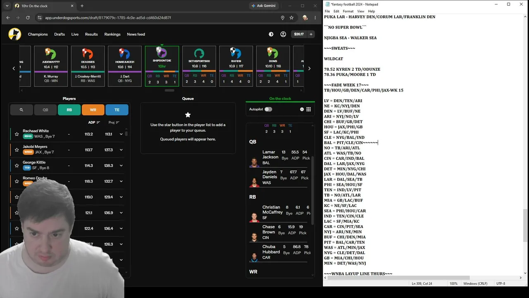Expand Romeo Doubs' player details chevron
The height and width of the screenshot is (298, 529).
(121, 181)
